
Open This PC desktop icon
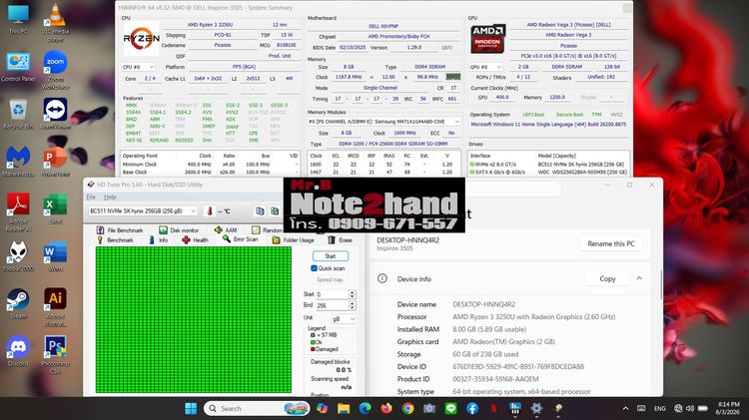[x=18, y=19]
